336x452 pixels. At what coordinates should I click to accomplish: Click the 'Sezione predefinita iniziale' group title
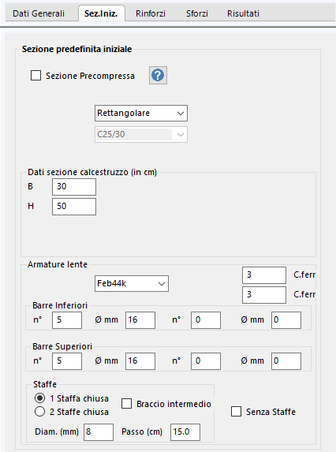77,49
